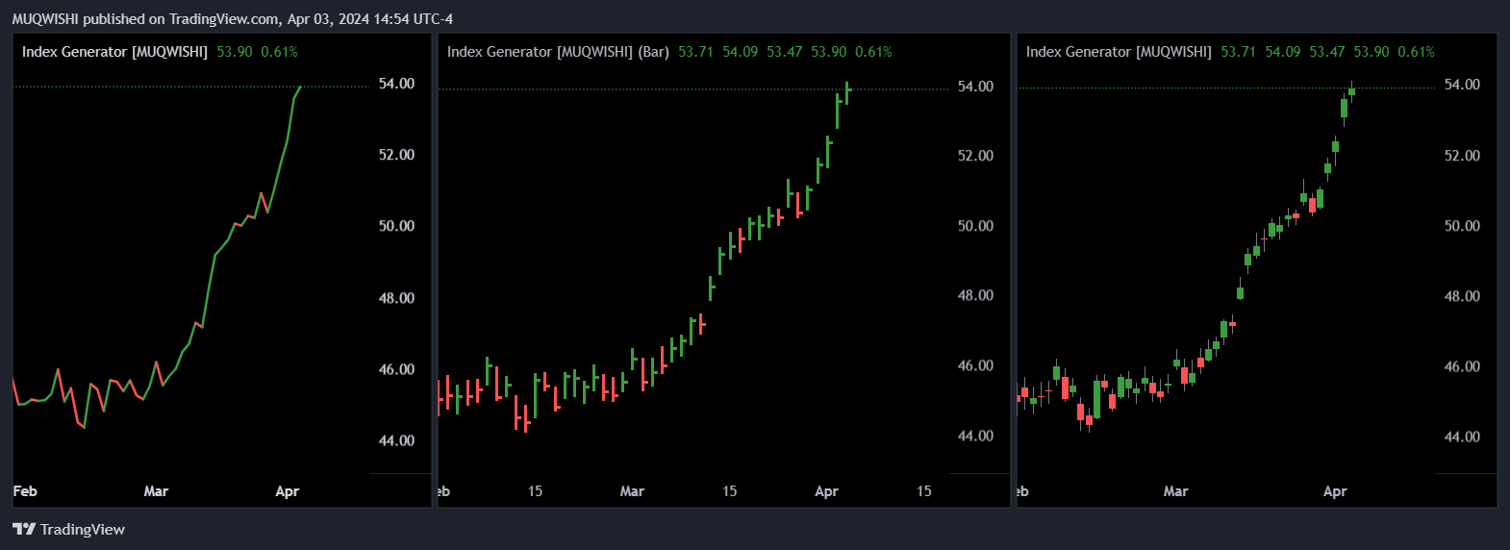Click the 52.00 price label on the bar chart axis
The width and height of the screenshot is (1510, 550).
click(x=975, y=156)
